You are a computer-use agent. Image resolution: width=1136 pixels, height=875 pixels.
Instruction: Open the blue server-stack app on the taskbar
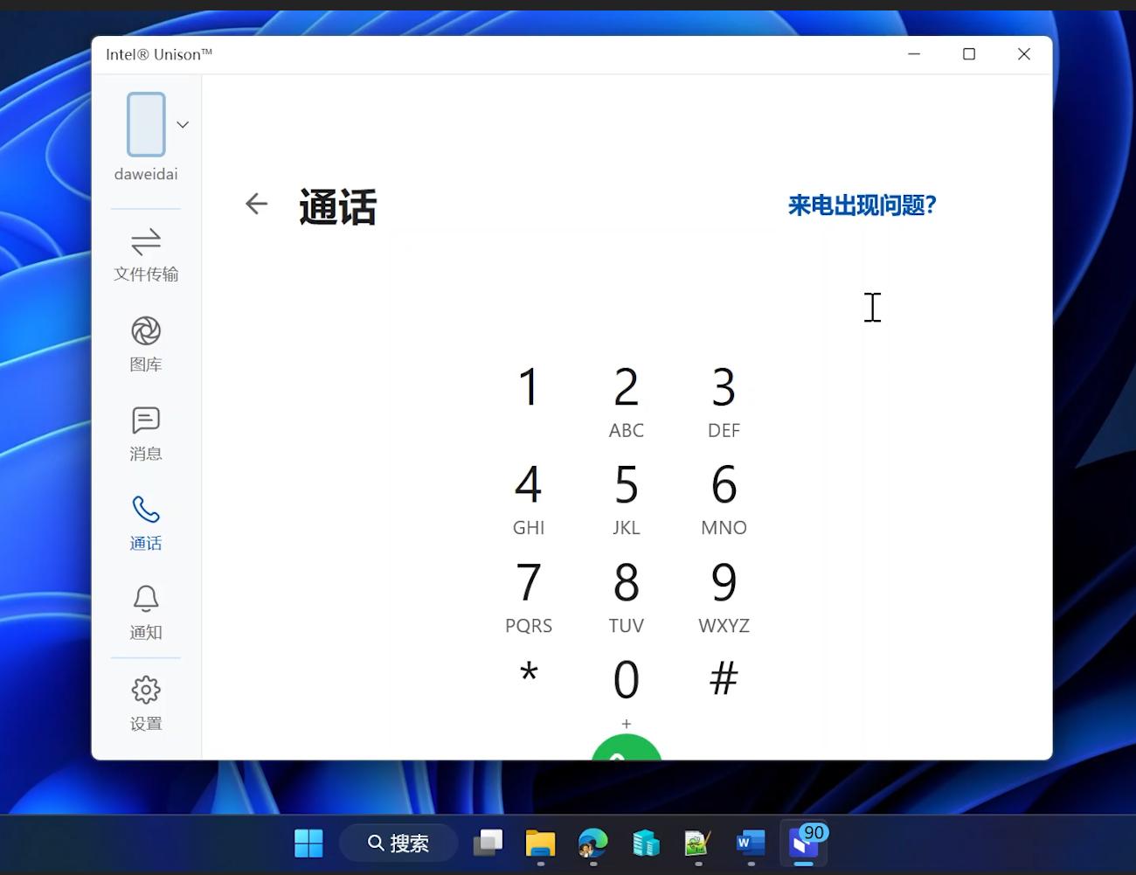tap(646, 843)
